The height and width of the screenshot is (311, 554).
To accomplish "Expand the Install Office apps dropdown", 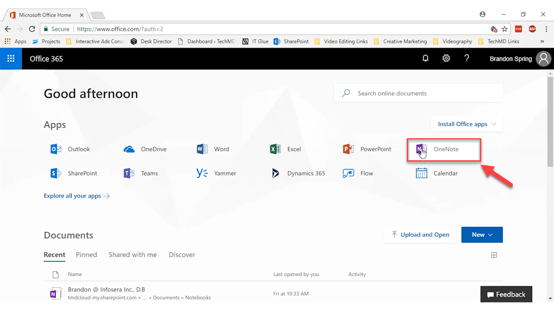I will (x=467, y=124).
